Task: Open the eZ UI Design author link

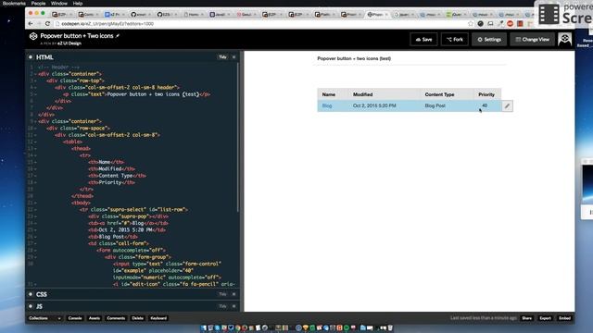Action: click(69, 43)
